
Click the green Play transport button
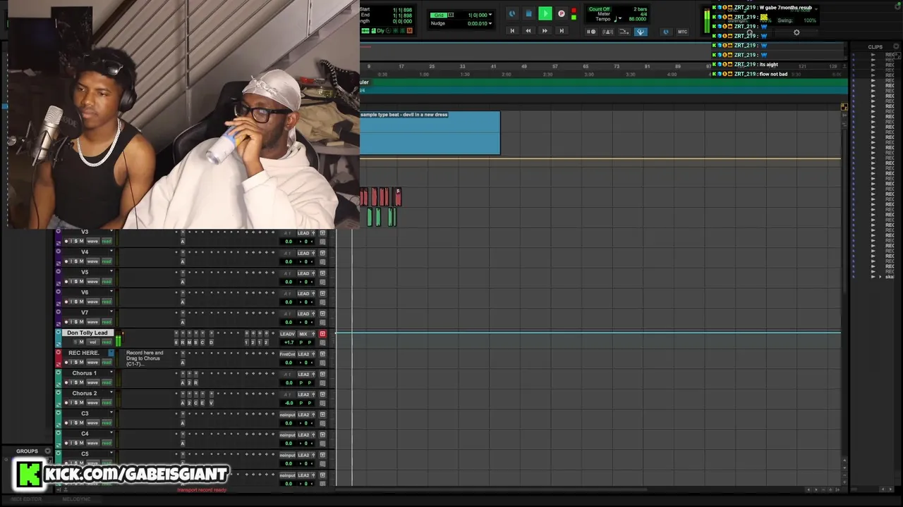[x=545, y=13]
